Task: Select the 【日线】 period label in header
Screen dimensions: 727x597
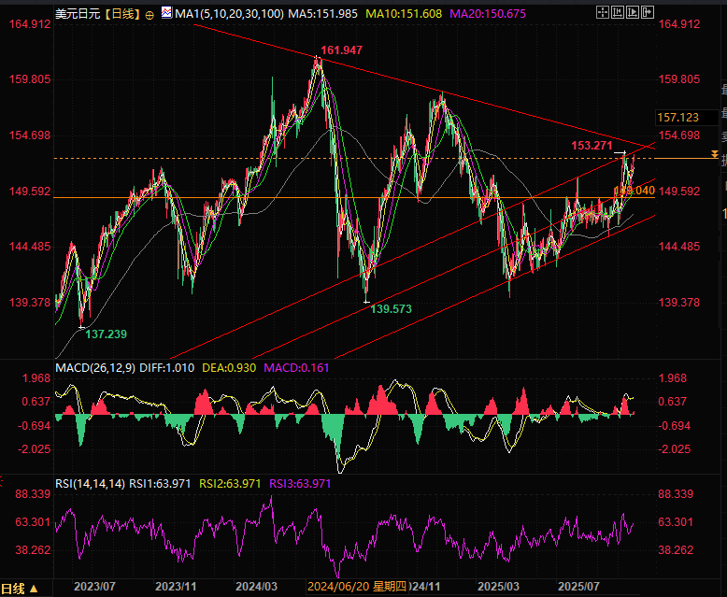Action: (121, 15)
